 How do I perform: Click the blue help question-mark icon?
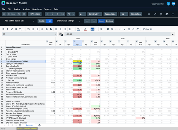click(168, 4)
